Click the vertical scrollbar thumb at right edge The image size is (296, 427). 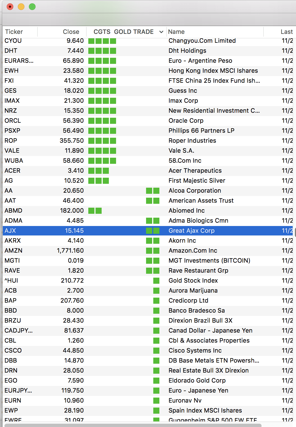click(295, 232)
